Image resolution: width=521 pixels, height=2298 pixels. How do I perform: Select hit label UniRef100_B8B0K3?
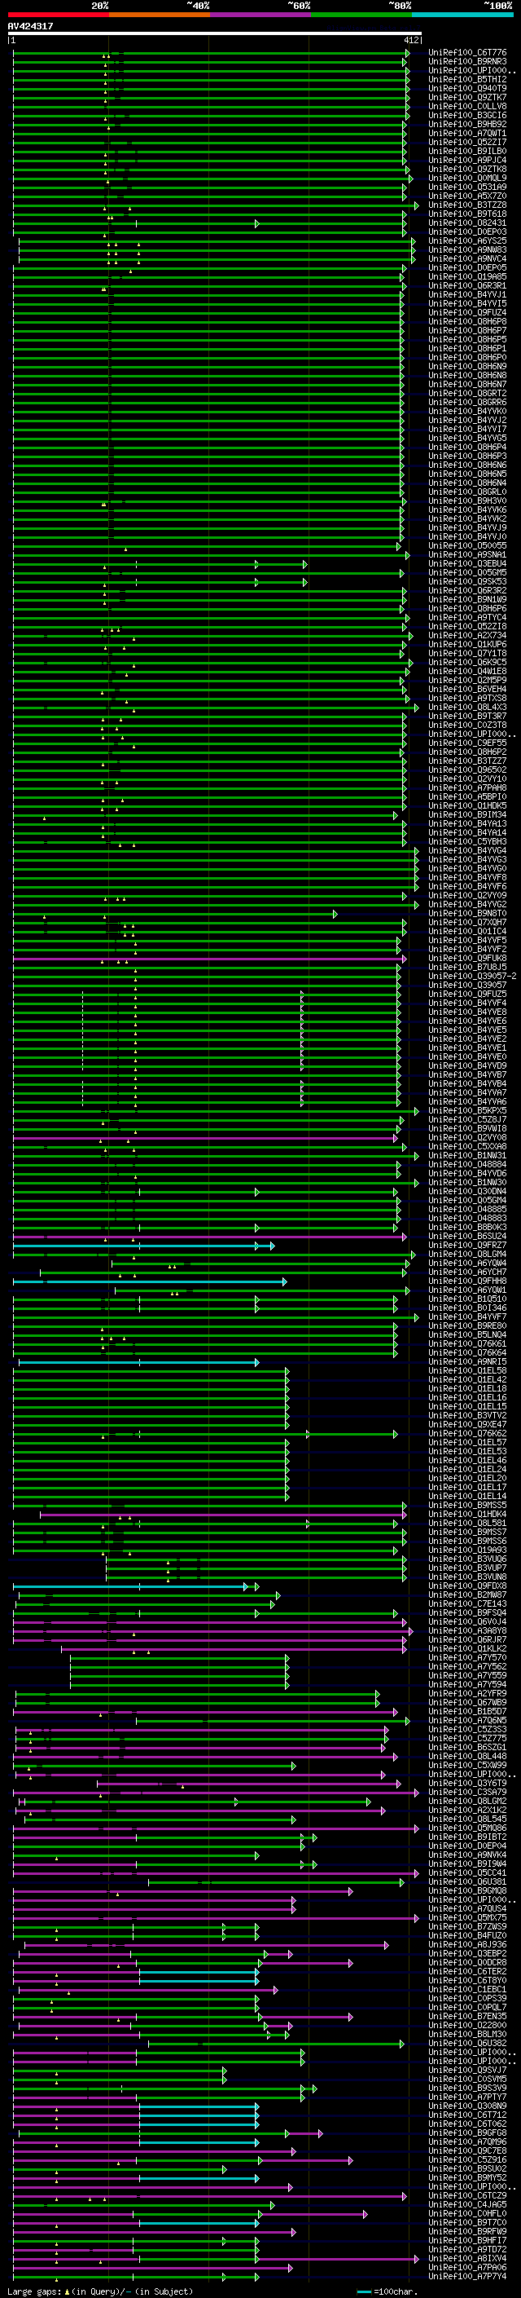[466, 1227]
